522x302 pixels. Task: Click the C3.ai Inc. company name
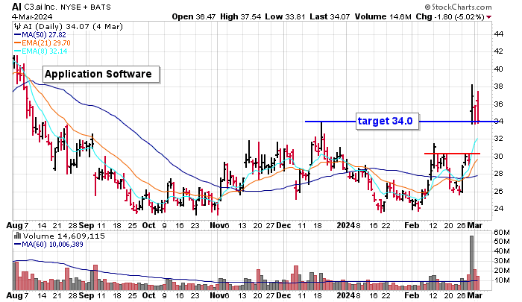pos(40,7)
